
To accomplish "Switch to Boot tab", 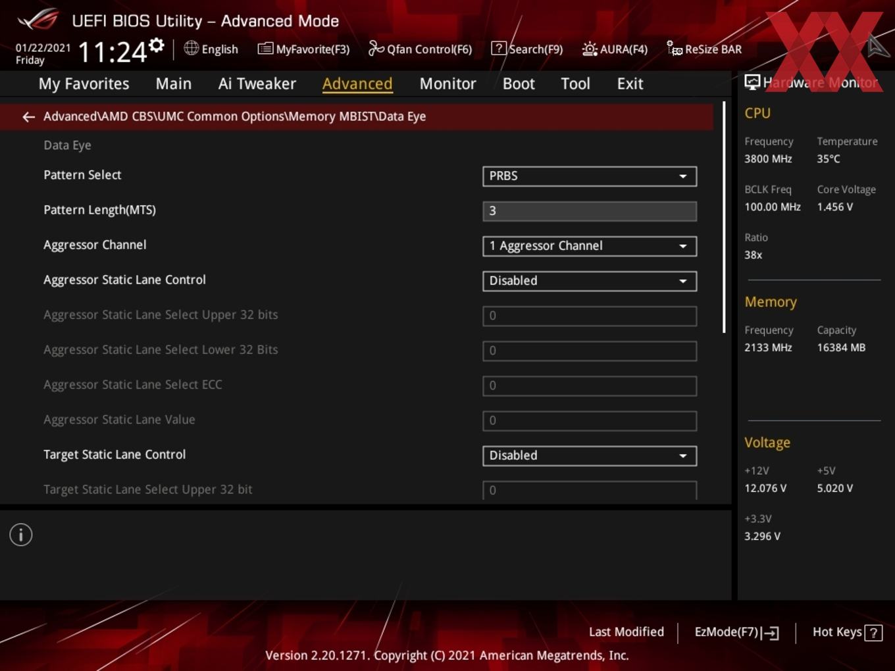I will 519,84.
